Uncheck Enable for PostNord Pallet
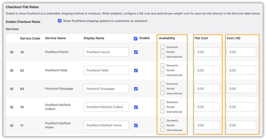Image resolution: width=266 pixels, height=139 pixels. click(136, 70)
